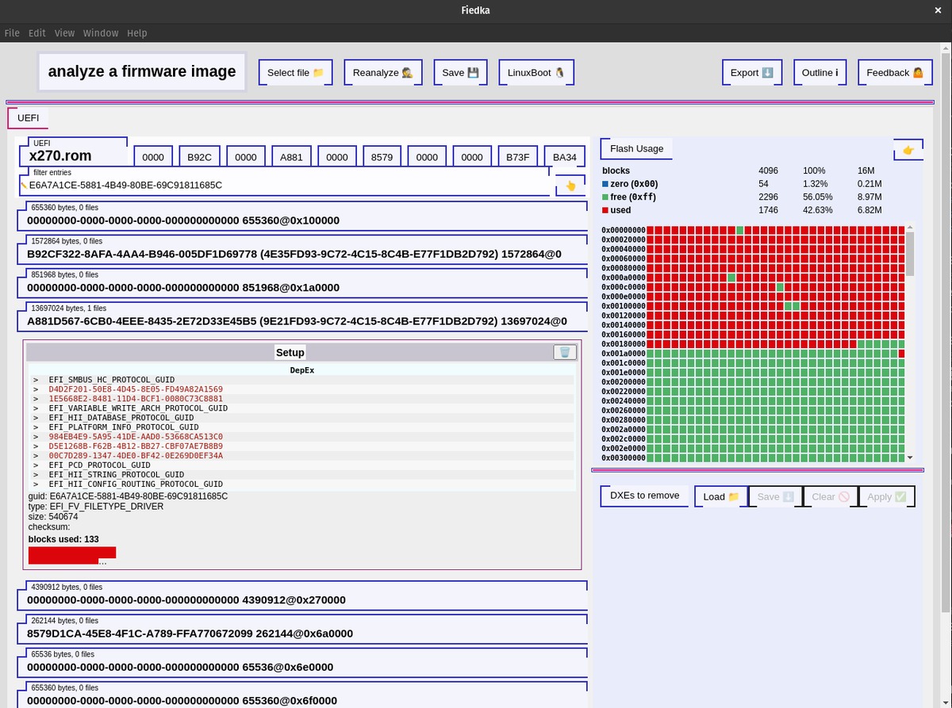Screen dimensions: 952x708
Task: Click pointing hand icon beside filter entries
Action: [570, 186]
